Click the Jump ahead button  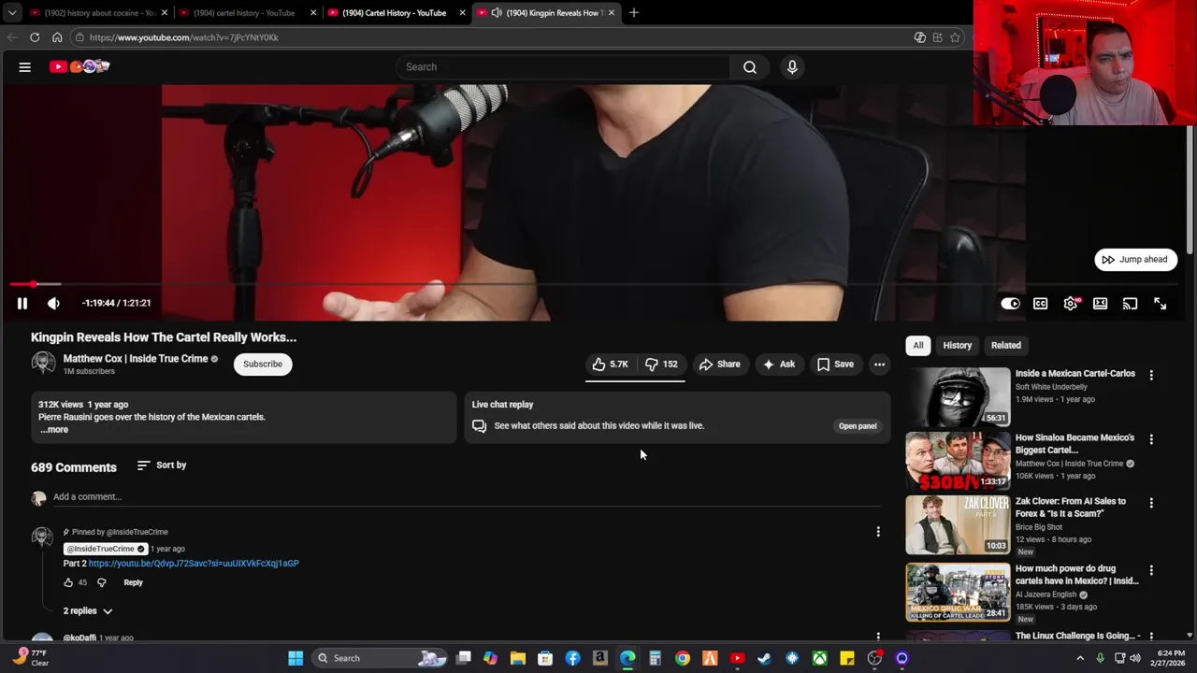(1135, 259)
